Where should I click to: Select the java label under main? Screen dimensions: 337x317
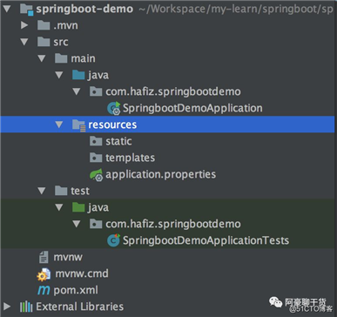[98, 75]
